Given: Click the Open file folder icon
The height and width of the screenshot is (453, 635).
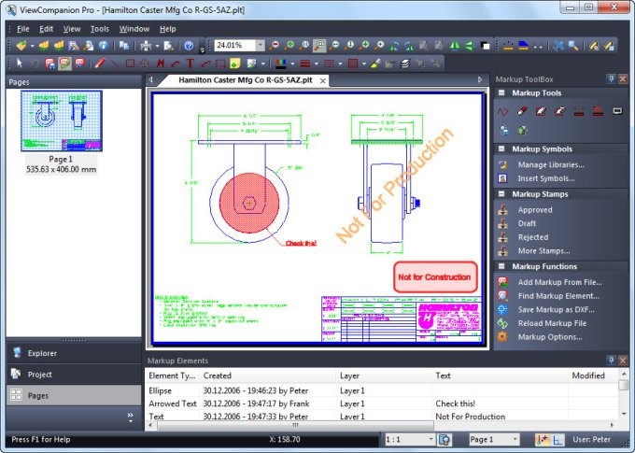Looking at the screenshot, I should click(x=21, y=46).
